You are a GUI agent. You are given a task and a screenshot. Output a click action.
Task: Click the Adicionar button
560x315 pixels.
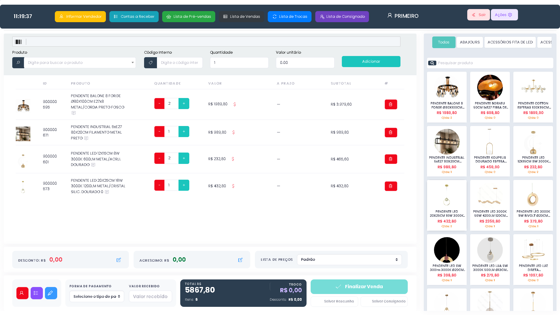click(371, 62)
